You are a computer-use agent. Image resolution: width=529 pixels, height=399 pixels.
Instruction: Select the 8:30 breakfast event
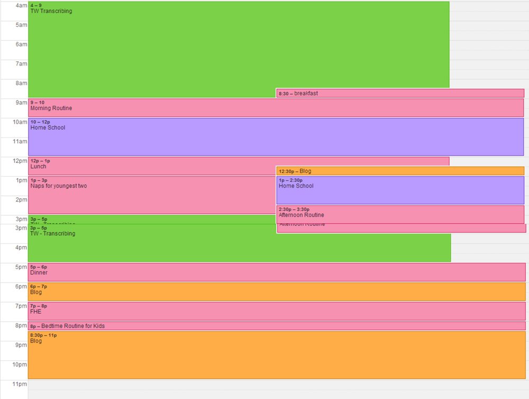tap(400, 94)
